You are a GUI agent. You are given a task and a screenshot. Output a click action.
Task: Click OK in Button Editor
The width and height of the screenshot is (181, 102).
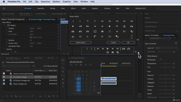click(128, 42)
